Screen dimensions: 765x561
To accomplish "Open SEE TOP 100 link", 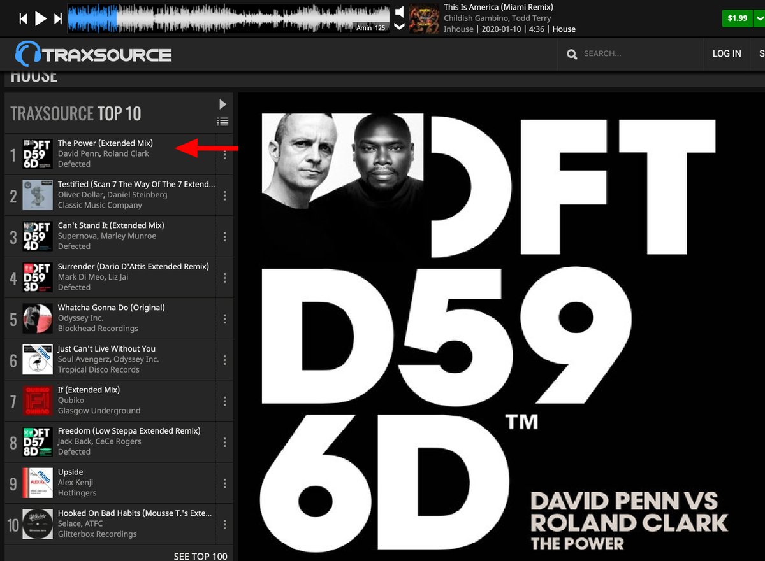I will click(201, 556).
